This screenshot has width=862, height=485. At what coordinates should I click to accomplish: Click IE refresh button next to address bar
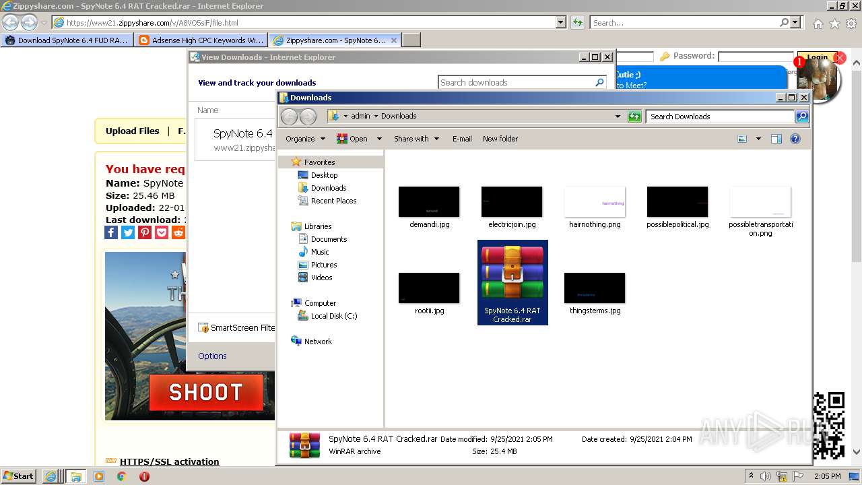click(x=578, y=23)
